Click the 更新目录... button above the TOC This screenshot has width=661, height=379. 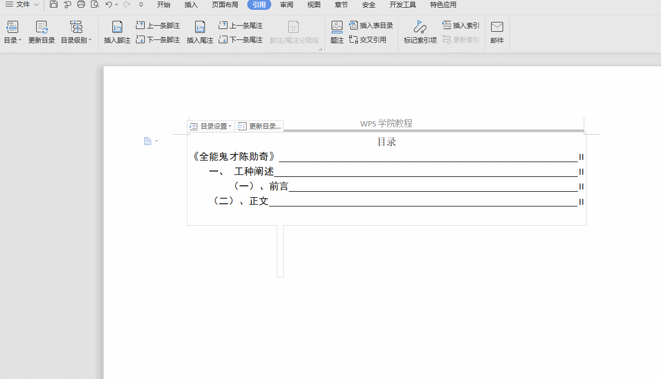(260, 127)
